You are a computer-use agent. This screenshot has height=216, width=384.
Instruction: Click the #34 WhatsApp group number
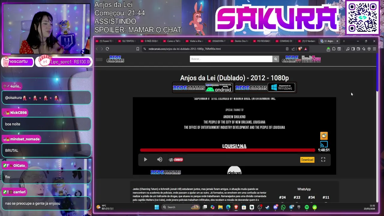[311, 197]
